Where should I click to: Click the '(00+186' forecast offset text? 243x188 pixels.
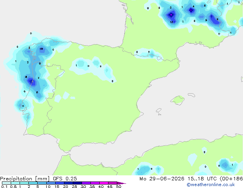[x=231, y=179]
